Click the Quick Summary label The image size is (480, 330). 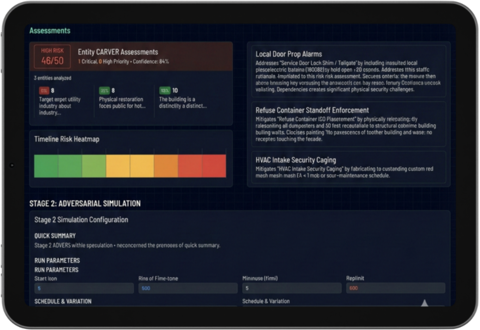coord(55,236)
